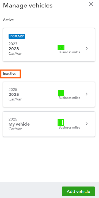Click Car/Van type on primary vehicle
Image resolution: width=99 pixels, height=198 pixels.
[16, 53]
